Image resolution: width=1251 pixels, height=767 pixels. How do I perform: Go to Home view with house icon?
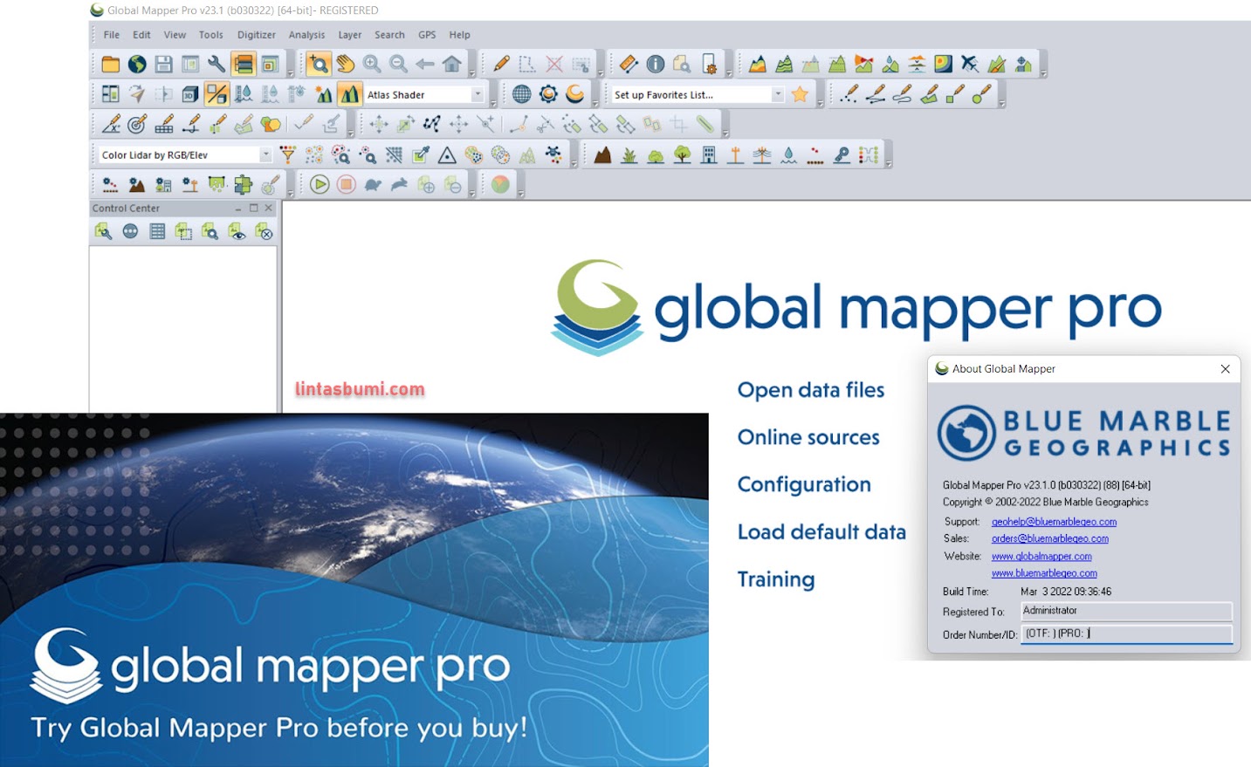[x=452, y=64]
